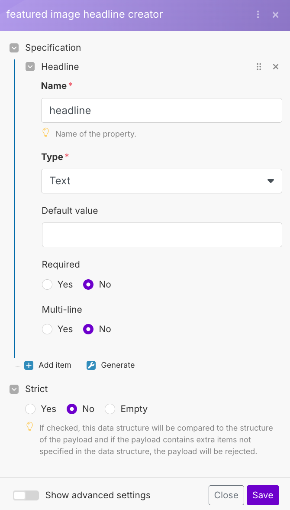This screenshot has width=290, height=510.
Task: Close the featured image headline creator panel
Action: coord(275,15)
